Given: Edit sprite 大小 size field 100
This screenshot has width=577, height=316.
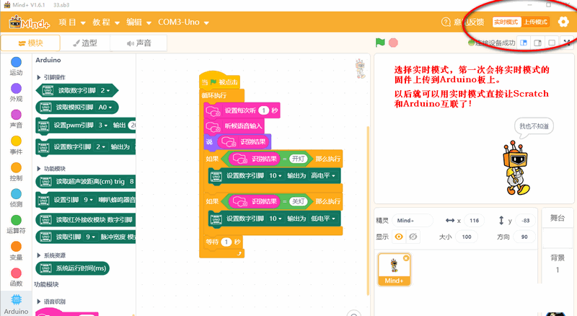Looking at the screenshot, I should pyautogui.click(x=467, y=237).
